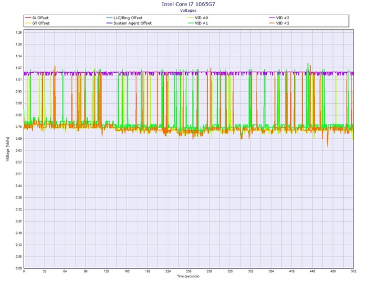Click the GT Offset legend entry
This screenshot has width=377, height=283.
(37, 23)
